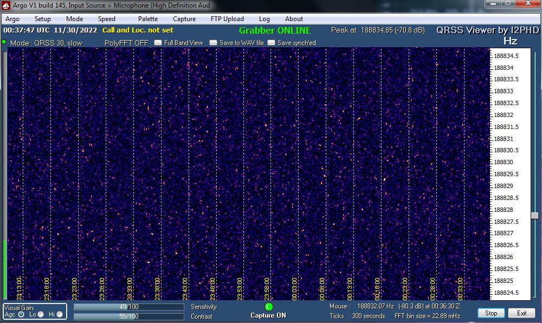Select the Lo visual gain radio
The image size is (542, 323).
[x=41, y=314]
